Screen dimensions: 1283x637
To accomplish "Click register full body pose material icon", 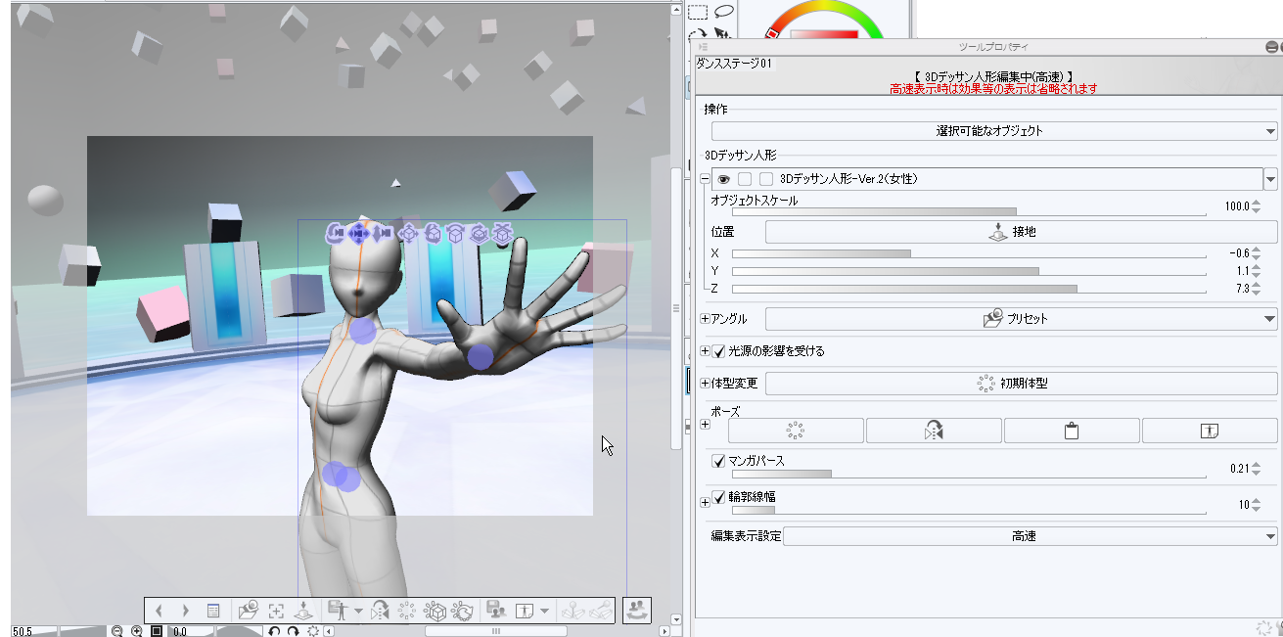I will click(337, 611).
